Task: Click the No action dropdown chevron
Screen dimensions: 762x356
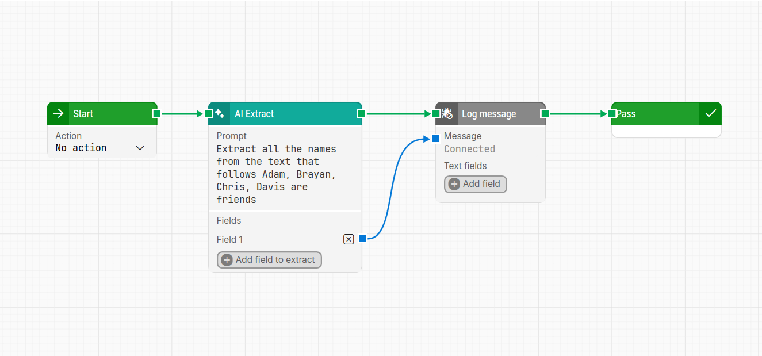Action: [140, 148]
